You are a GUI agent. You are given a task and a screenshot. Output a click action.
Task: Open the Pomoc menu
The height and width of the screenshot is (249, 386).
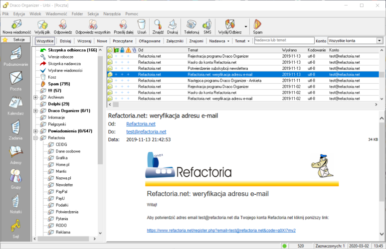(x=132, y=14)
